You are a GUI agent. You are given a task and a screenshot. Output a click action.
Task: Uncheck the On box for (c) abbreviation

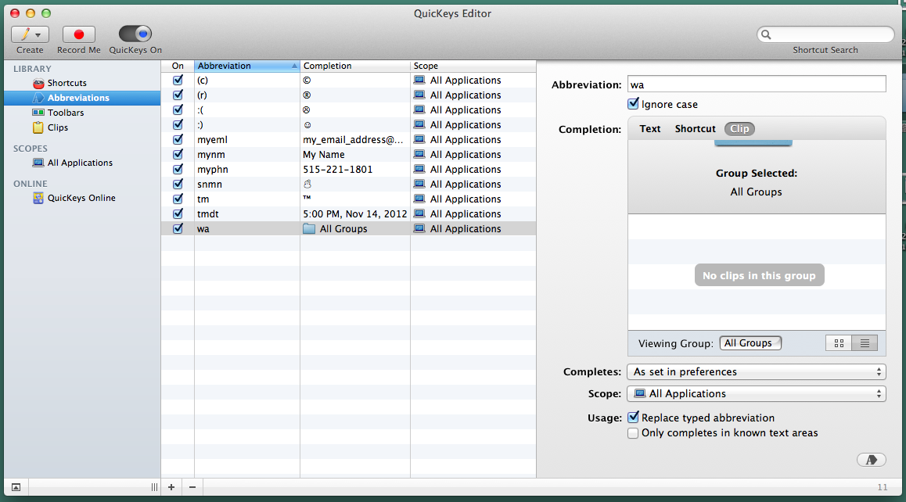(x=178, y=81)
